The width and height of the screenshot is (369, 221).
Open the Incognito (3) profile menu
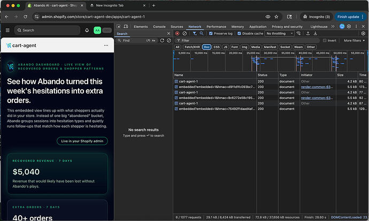[317, 17]
